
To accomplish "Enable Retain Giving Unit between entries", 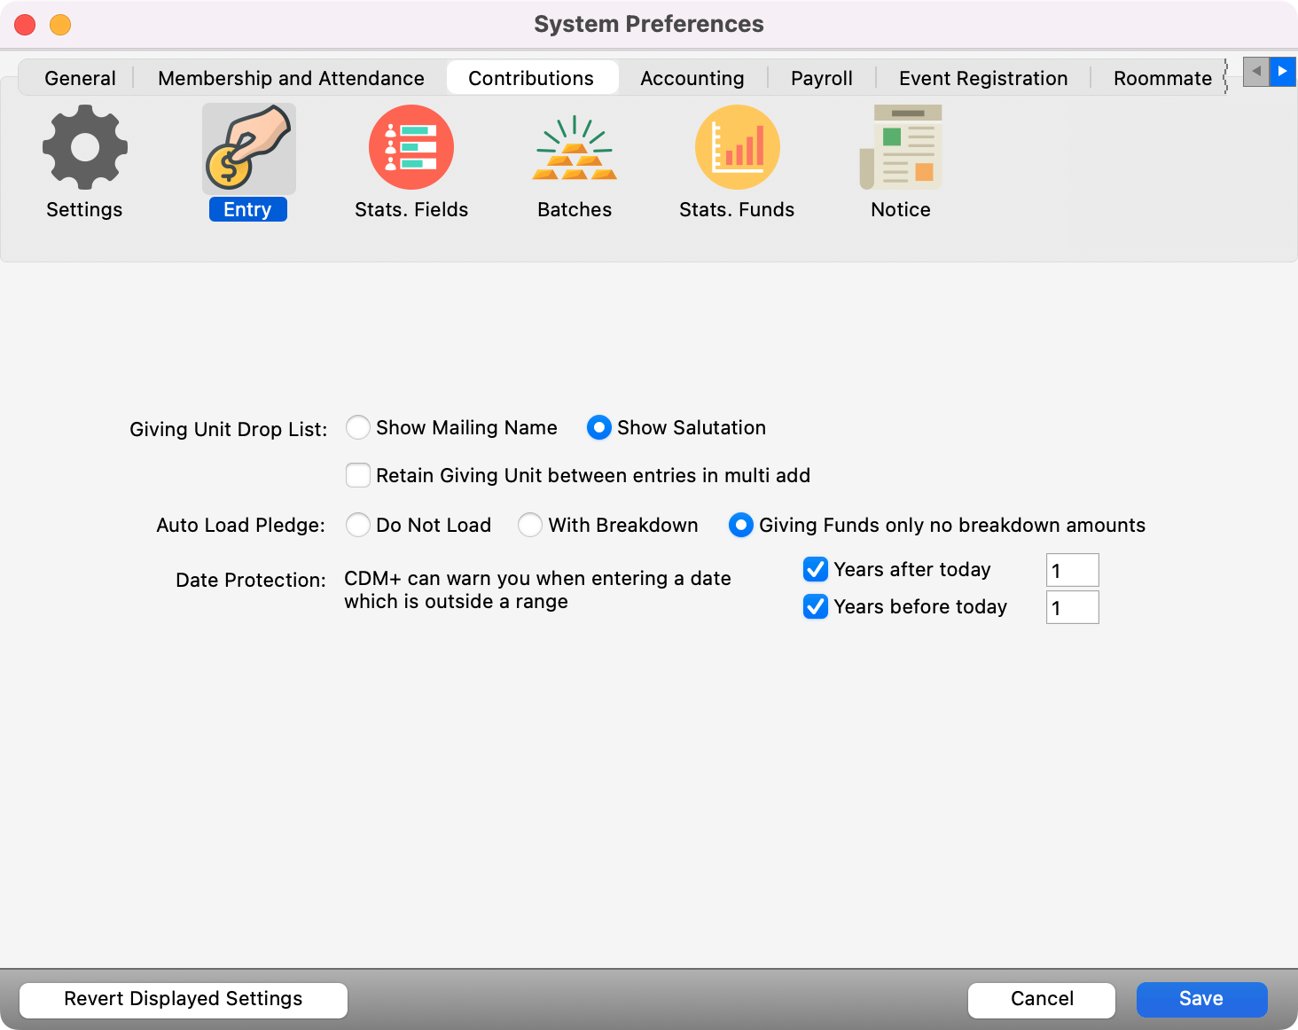I will click(358, 475).
